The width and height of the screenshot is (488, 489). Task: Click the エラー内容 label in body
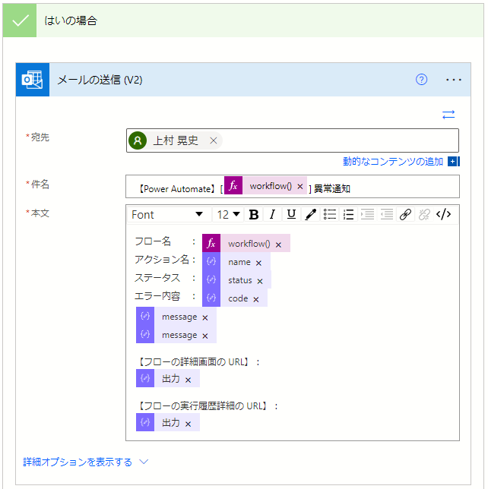click(x=157, y=295)
